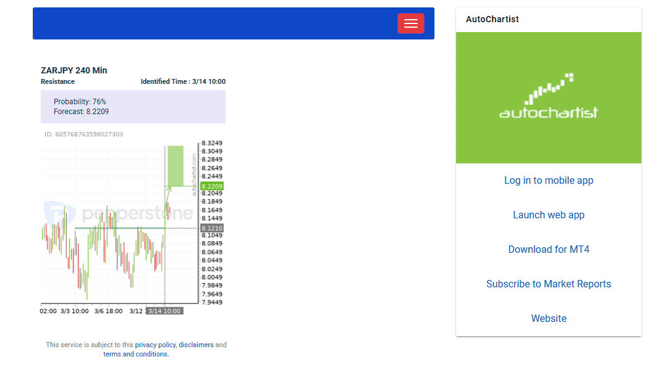Click the 3/3 10:00 axis label
The width and height of the screenshot is (660, 370).
75,311
